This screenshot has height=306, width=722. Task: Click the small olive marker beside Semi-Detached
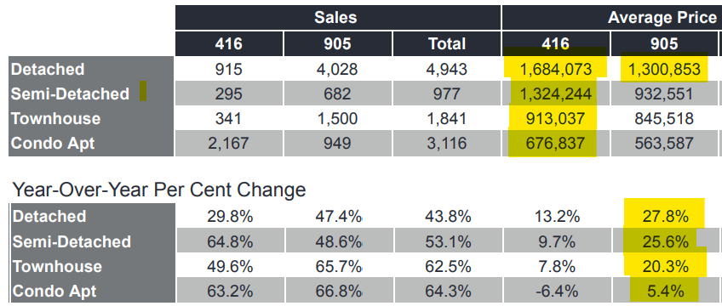(143, 90)
